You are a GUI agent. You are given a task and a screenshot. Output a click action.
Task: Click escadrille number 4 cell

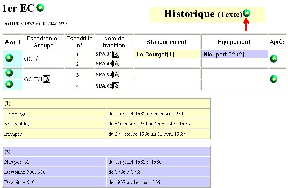[79, 85]
